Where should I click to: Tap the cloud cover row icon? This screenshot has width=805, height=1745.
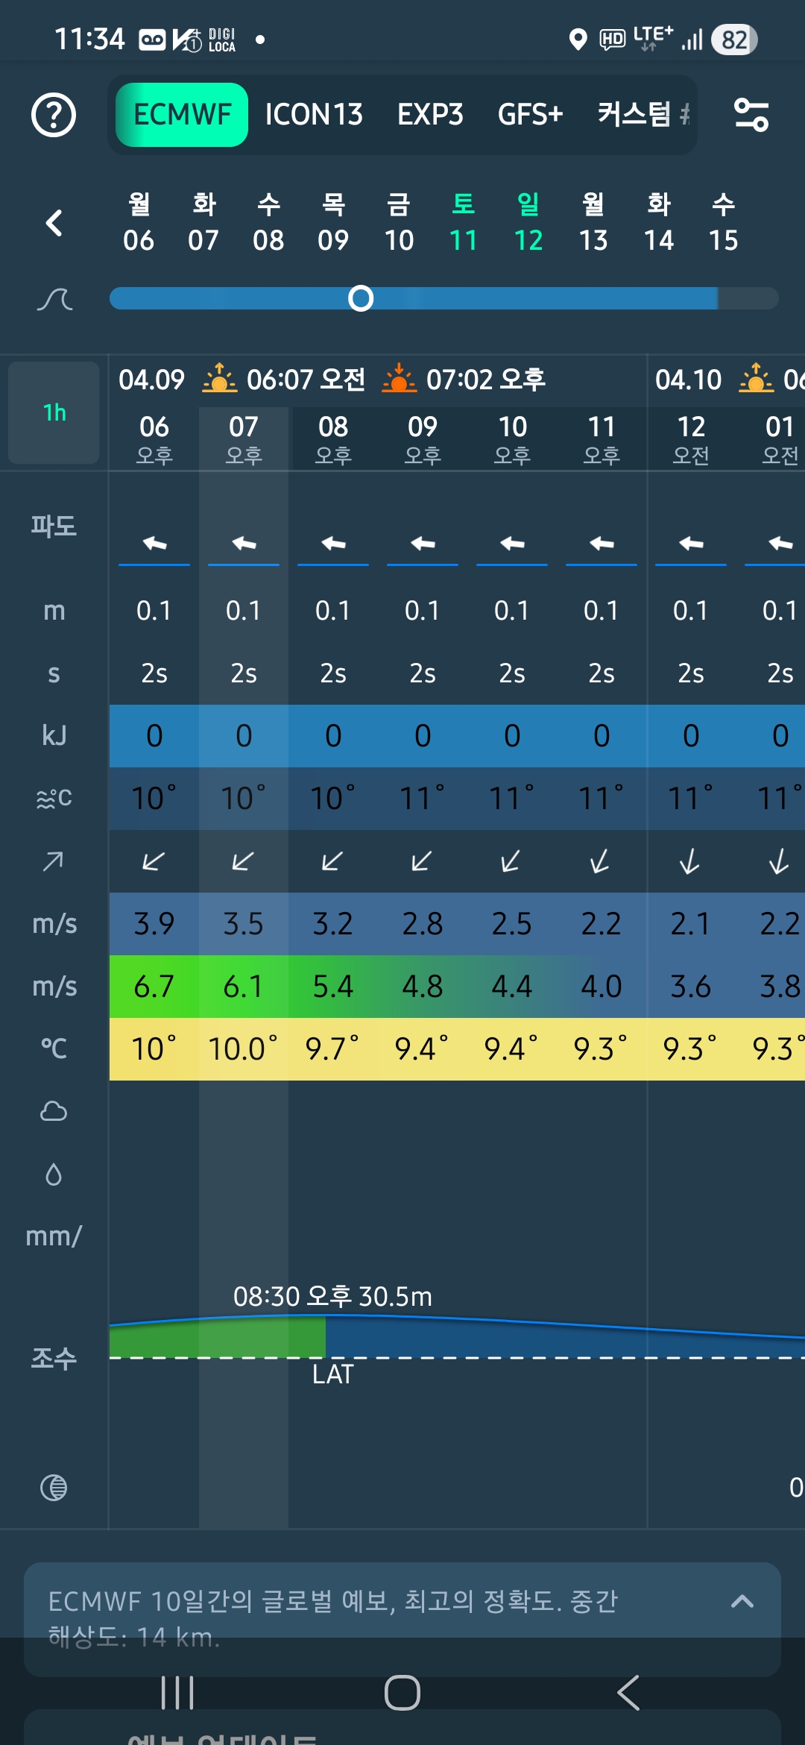(x=54, y=1111)
